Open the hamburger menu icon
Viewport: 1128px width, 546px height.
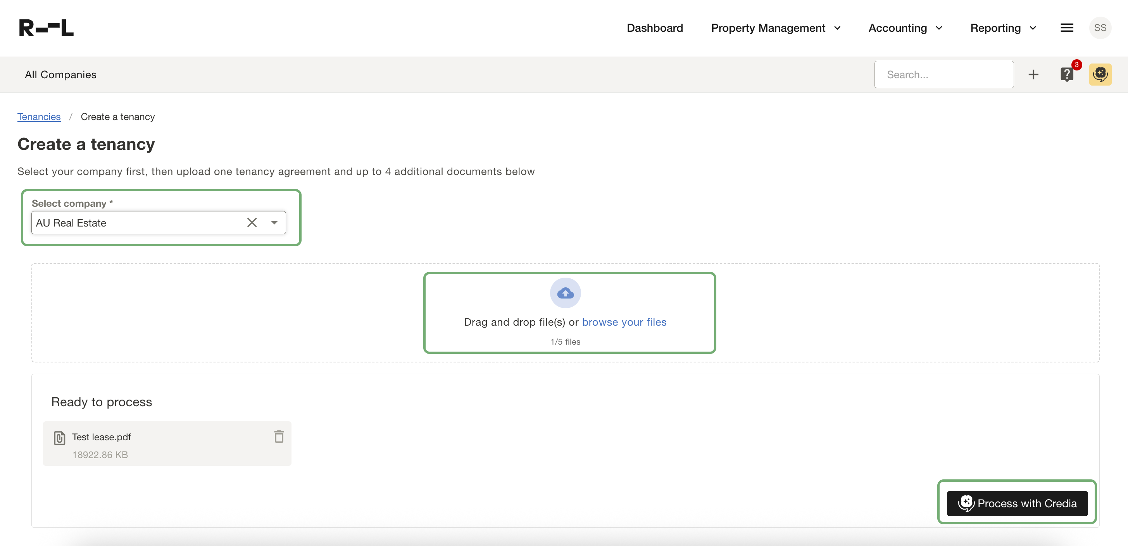pos(1067,27)
